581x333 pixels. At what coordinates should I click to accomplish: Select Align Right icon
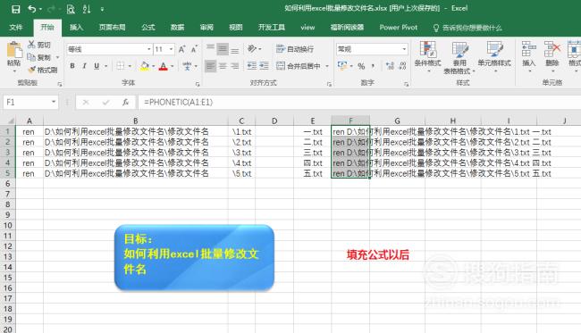pyautogui.click(x=235, y=66)
